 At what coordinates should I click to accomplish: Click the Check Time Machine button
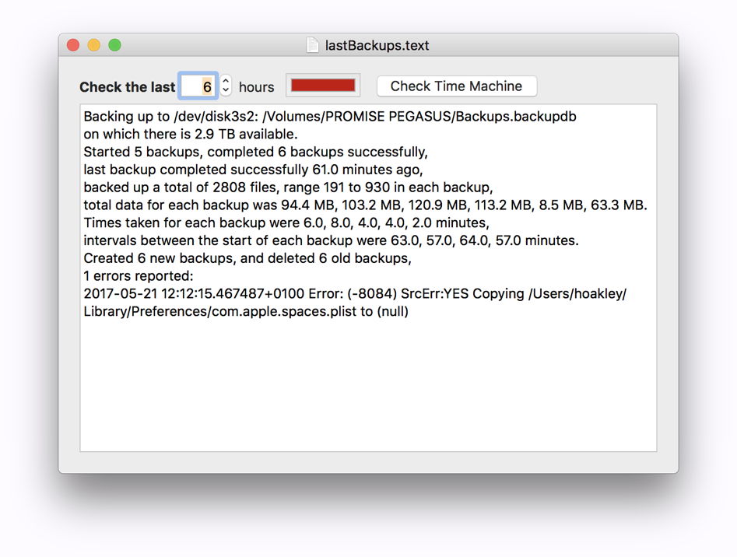456,86
